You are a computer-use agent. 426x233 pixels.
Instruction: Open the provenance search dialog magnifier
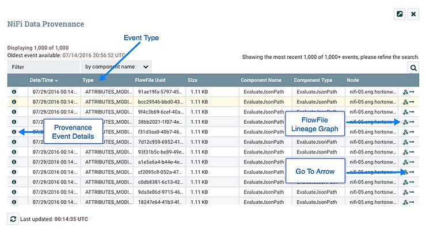tap(413, 68)
